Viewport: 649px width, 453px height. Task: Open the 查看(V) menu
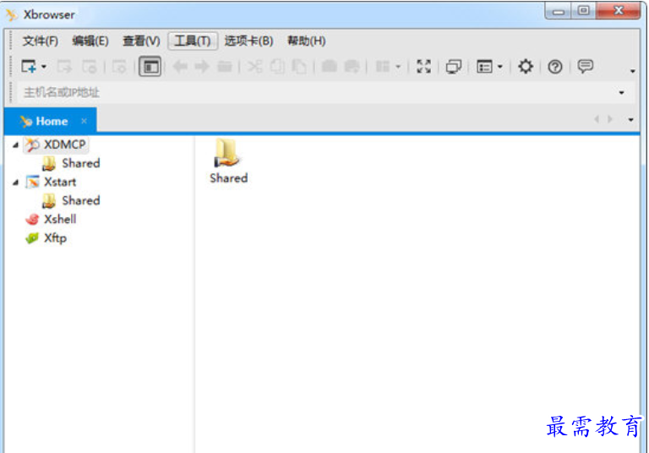pos(141,41)
